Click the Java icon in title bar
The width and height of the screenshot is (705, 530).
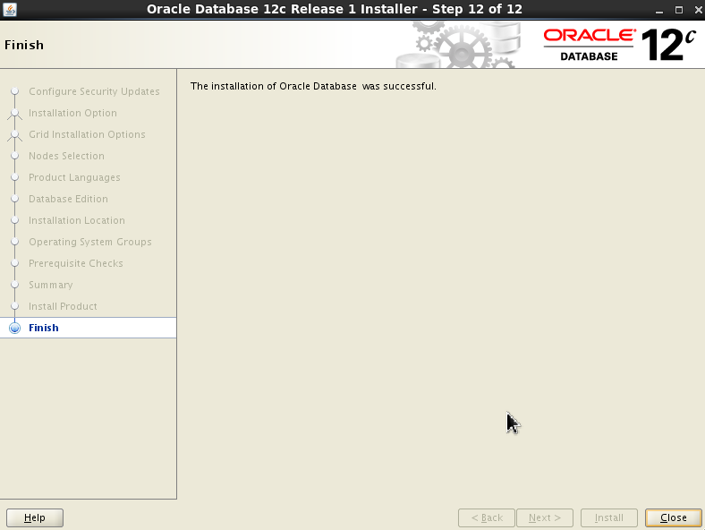click(10, 9)
